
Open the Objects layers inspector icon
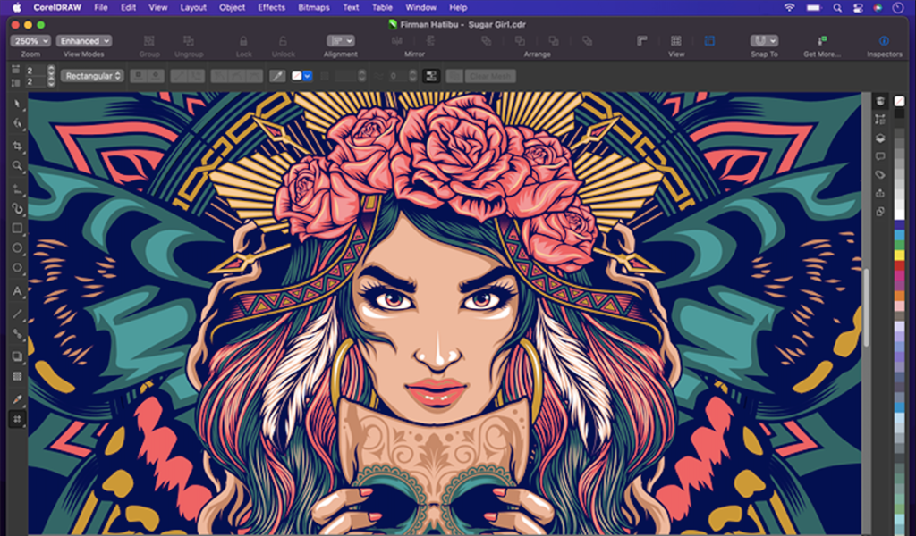click(x=880, y=138)
